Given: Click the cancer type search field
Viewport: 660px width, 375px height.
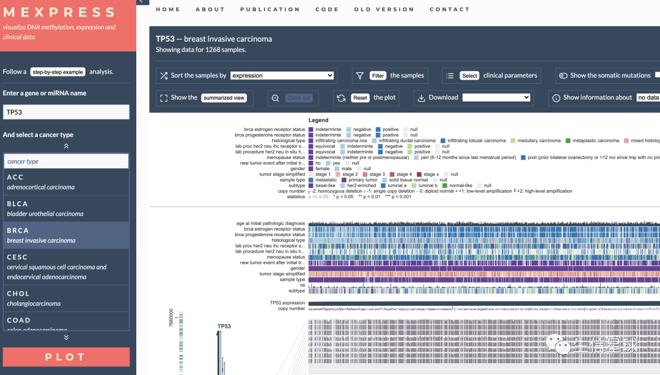Looking at the screenshot, I should pyautogui.click(x=66, y=162).
